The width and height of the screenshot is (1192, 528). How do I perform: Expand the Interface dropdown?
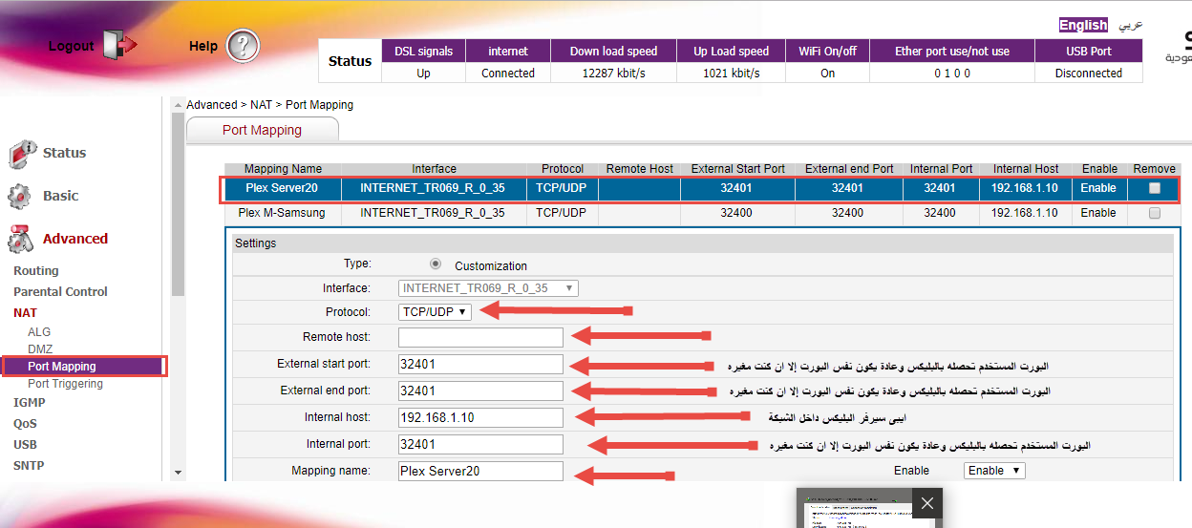tap(488, 287)
